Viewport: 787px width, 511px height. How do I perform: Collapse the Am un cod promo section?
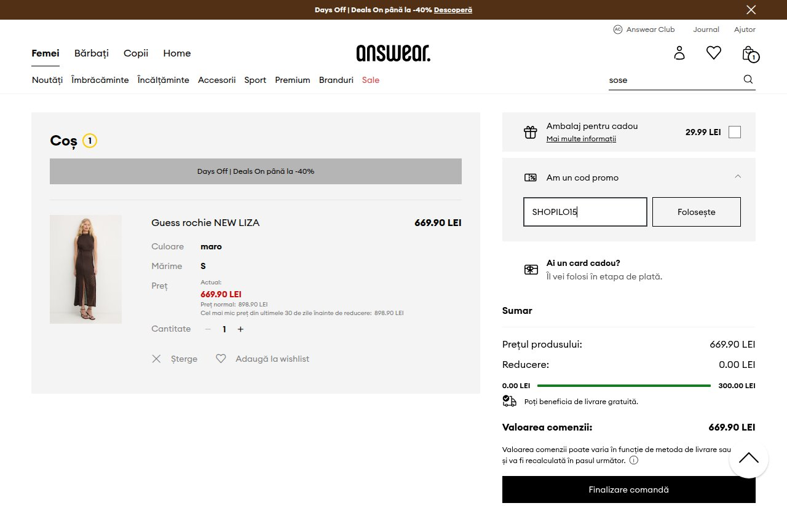(738, 176)
